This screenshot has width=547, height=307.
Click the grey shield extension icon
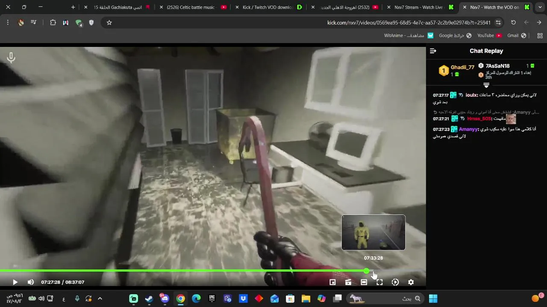[91, 23]
